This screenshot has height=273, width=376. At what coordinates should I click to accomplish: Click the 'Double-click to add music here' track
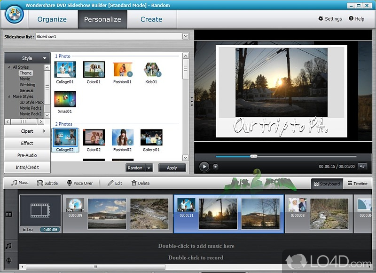(196, 246)
